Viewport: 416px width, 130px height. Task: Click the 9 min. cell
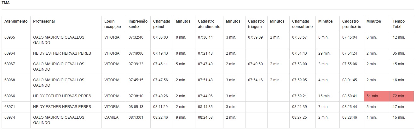coord(181,117)
